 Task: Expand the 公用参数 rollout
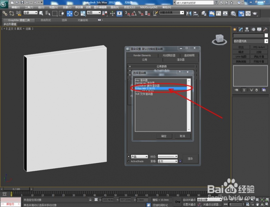click(x=161, y=66)
